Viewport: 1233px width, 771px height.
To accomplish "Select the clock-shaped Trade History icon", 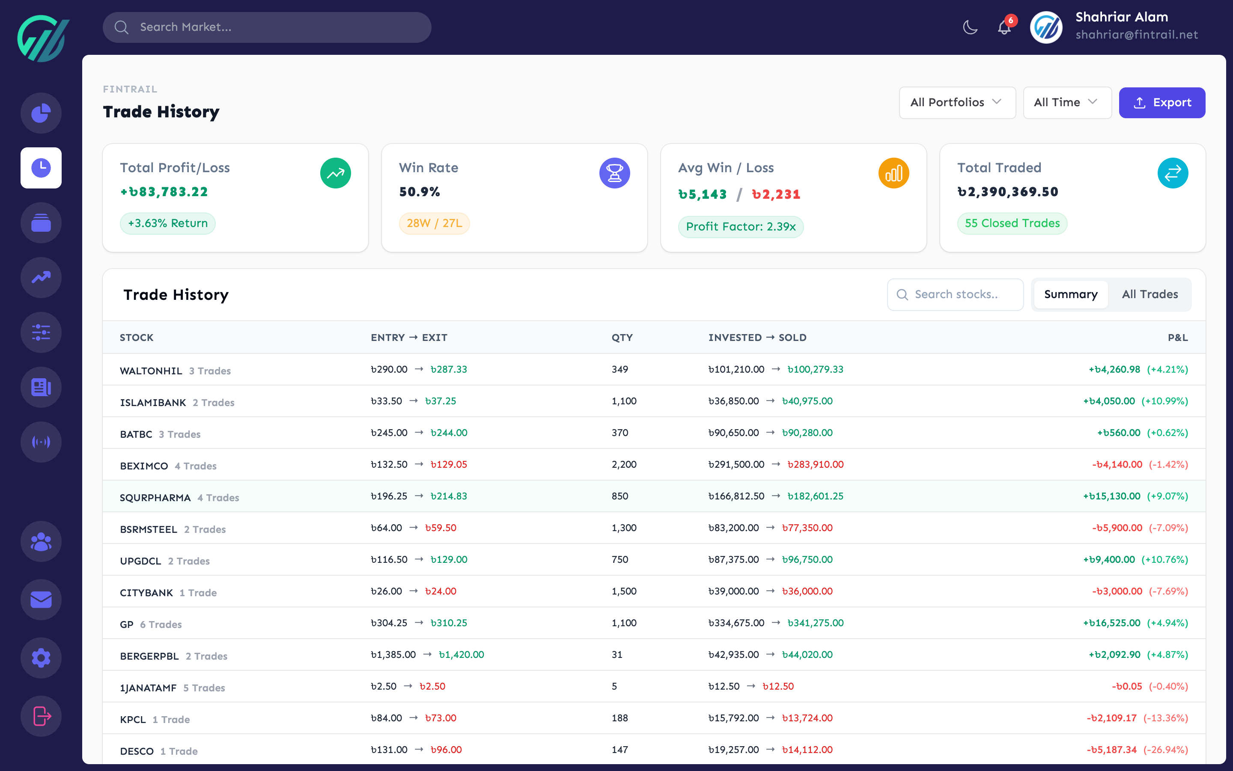I will pos(41,168).
